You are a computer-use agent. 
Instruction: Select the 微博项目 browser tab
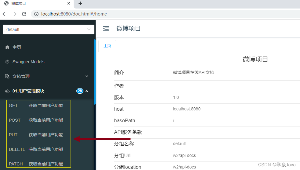(36, 3)
